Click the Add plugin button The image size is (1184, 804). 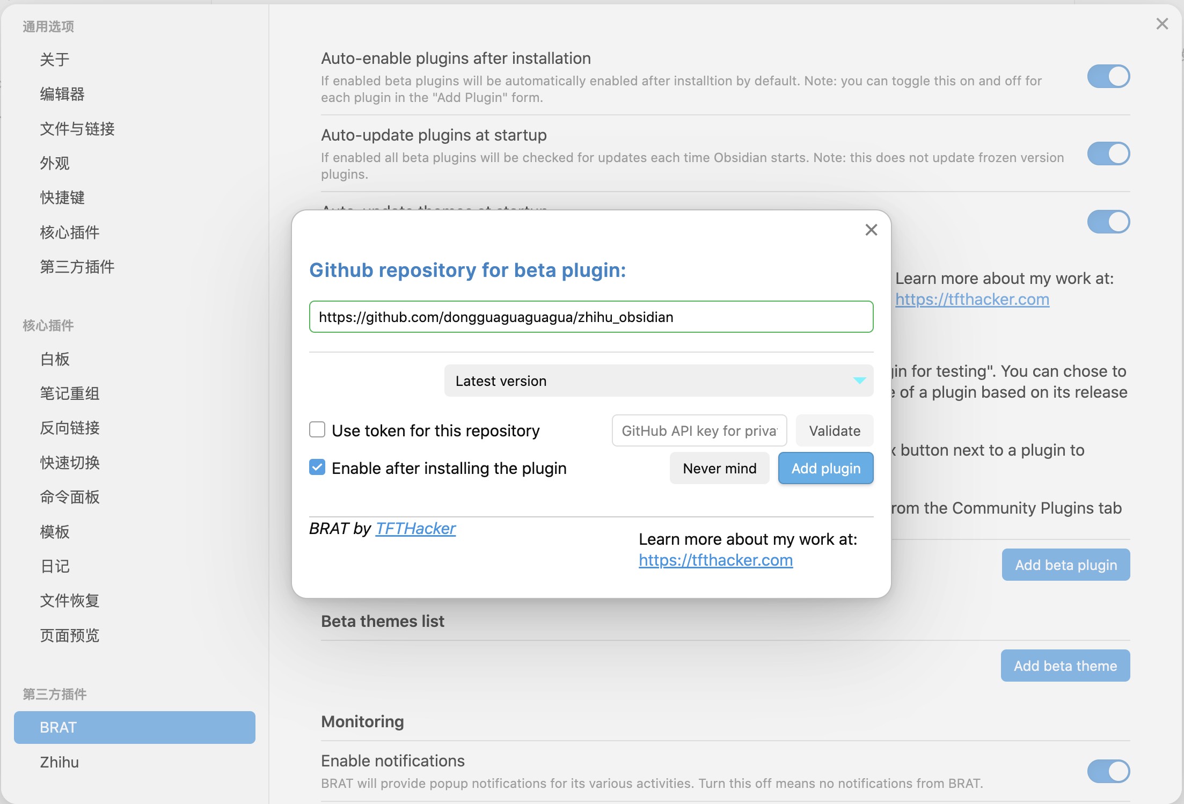click(825, 467)
